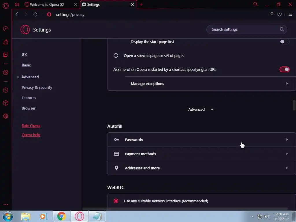296x222 pixels.
Task: Reload the settings page
Action: tap(35, 14)
